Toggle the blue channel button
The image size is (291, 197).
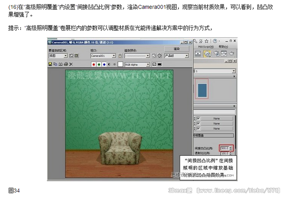coord(104,65)
